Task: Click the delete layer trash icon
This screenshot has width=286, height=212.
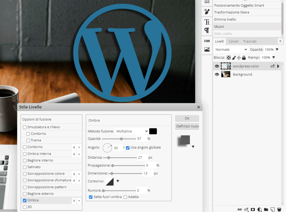Action: (x=279, y=209)
